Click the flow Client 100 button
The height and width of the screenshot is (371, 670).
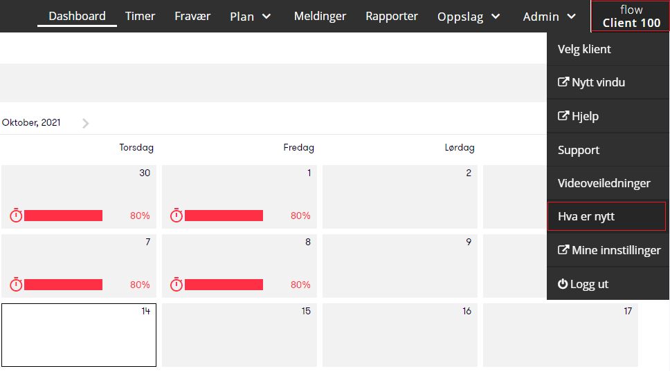click(x=631, y=16)
